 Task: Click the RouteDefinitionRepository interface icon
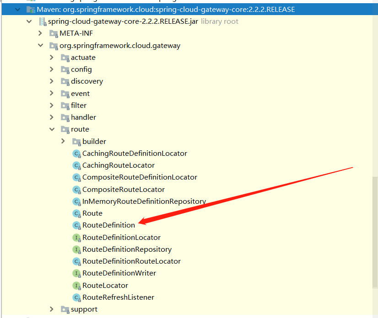pos(77,249)
